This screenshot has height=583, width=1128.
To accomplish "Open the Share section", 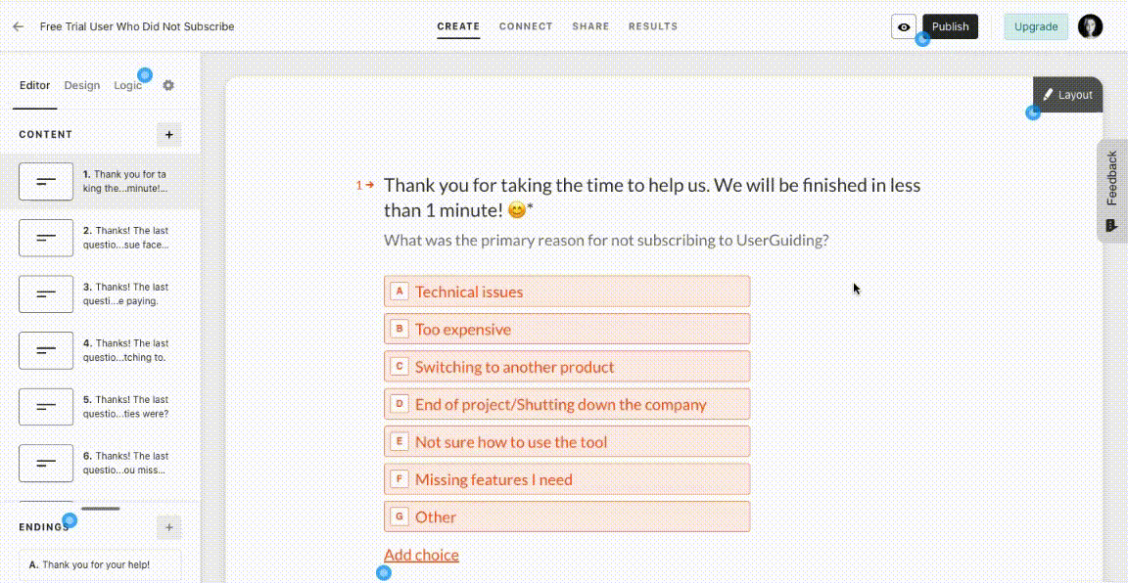I will (590, 26).
